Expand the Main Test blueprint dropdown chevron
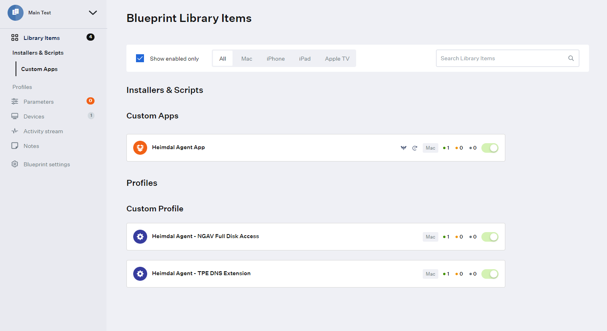 click(x=93, y=13)
